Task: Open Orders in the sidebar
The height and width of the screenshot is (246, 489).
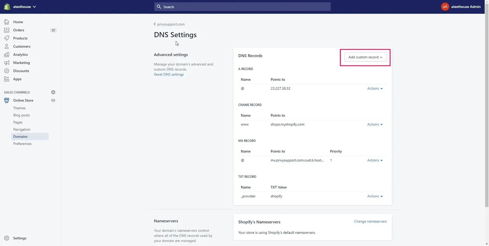Action: [x=19, y=30]
